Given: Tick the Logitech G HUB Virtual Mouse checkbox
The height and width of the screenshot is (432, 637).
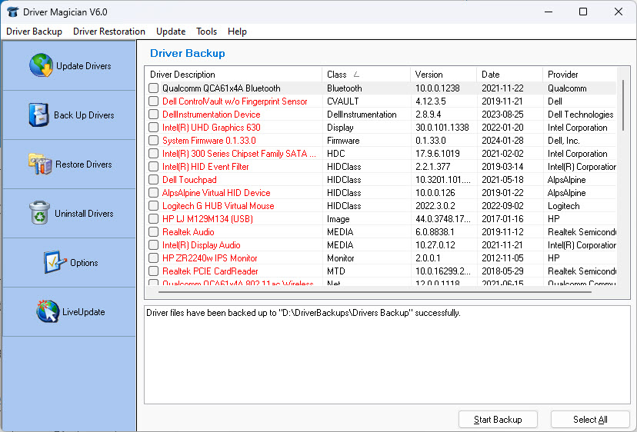Looking at the screenshot, I should [153, 206].
